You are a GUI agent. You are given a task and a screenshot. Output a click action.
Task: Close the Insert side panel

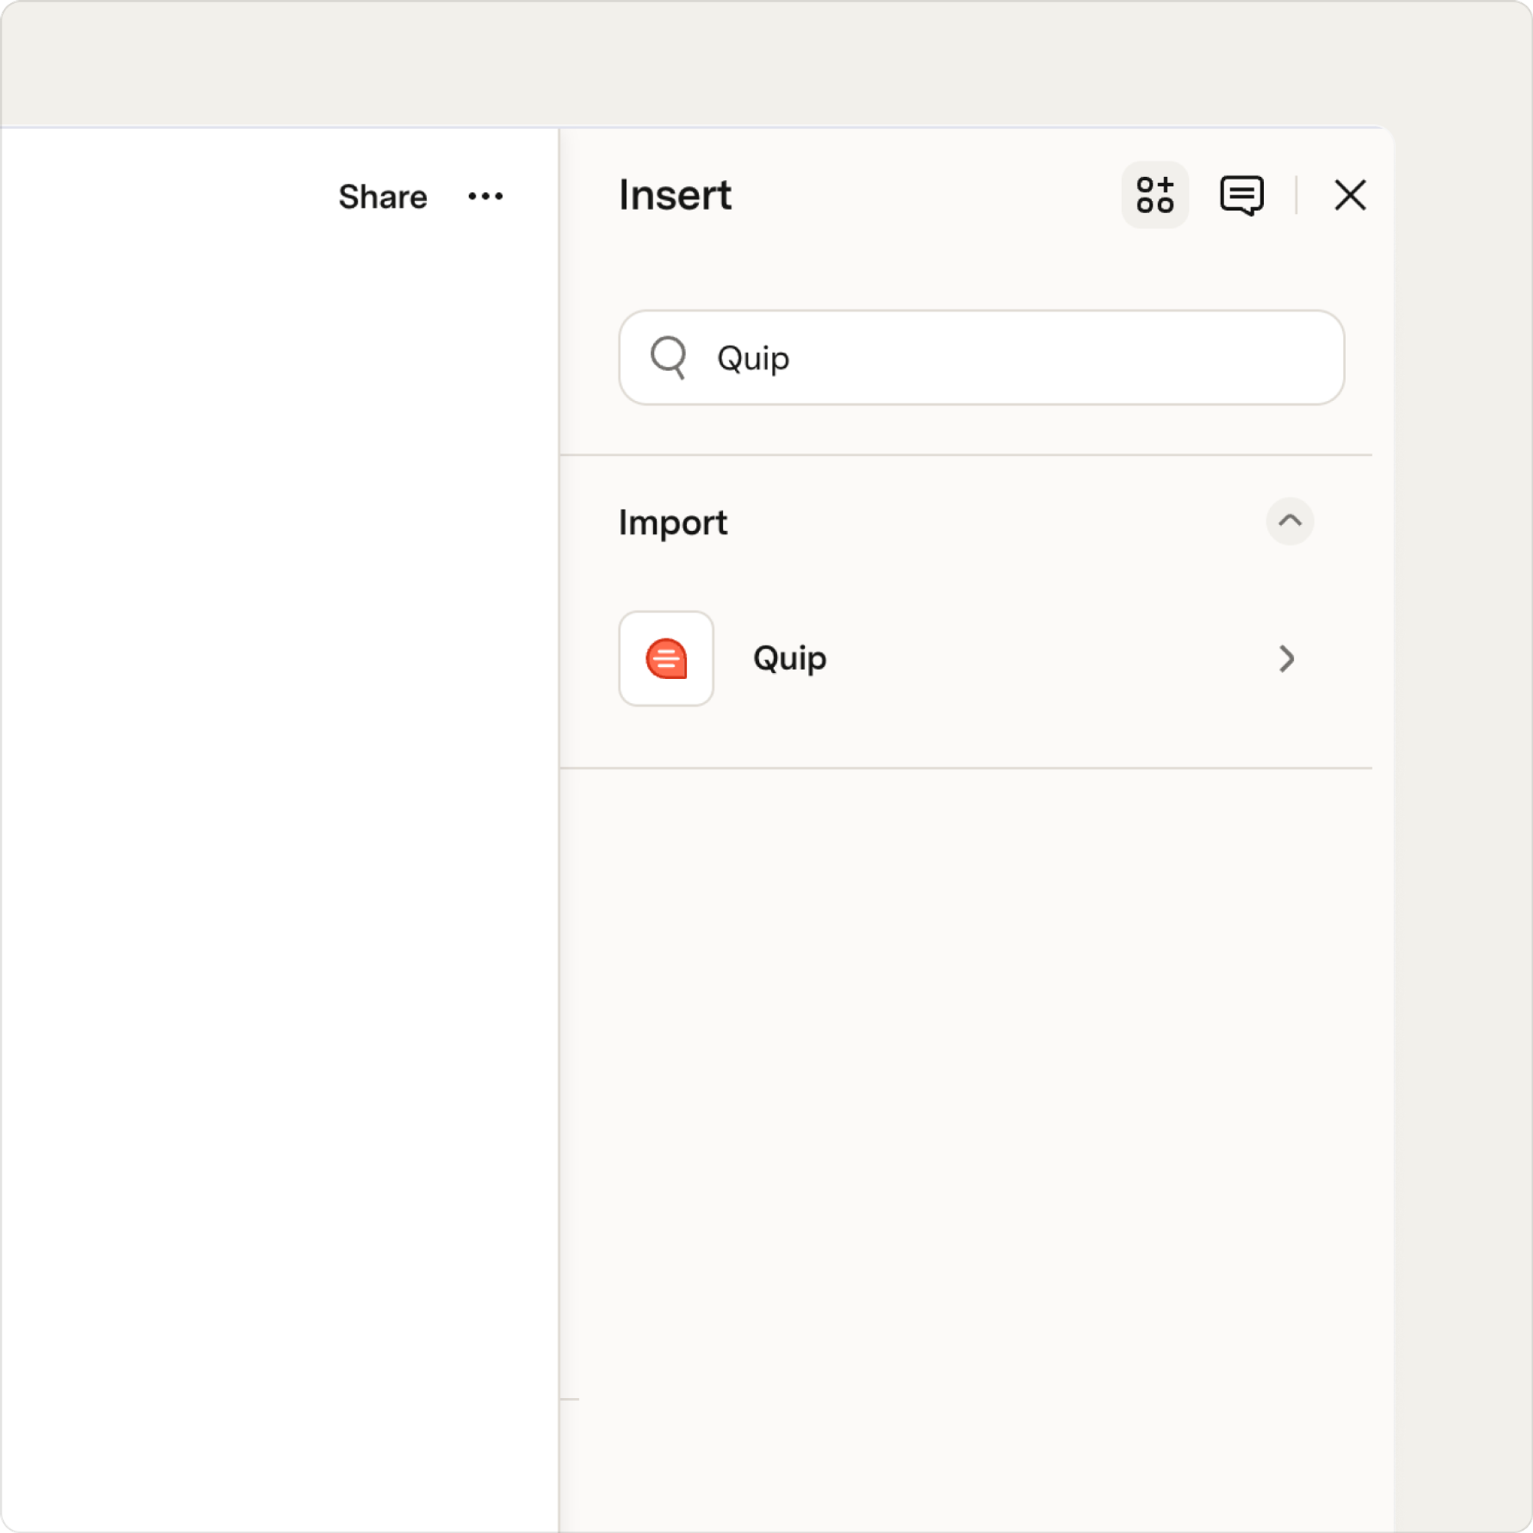[x=1350, y=195]
